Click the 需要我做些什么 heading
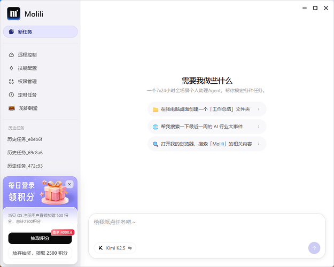Image resolution: width=334 pixels, height=267 pixels. 207,81
